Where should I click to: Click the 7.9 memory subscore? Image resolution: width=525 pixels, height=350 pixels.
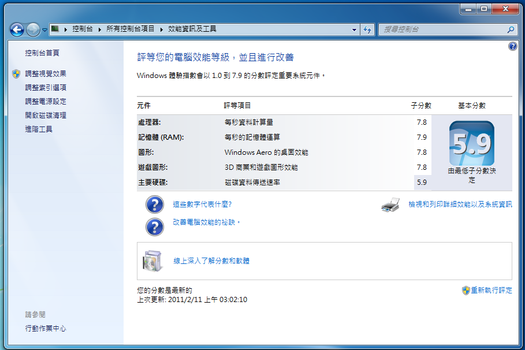coord(422,137)
